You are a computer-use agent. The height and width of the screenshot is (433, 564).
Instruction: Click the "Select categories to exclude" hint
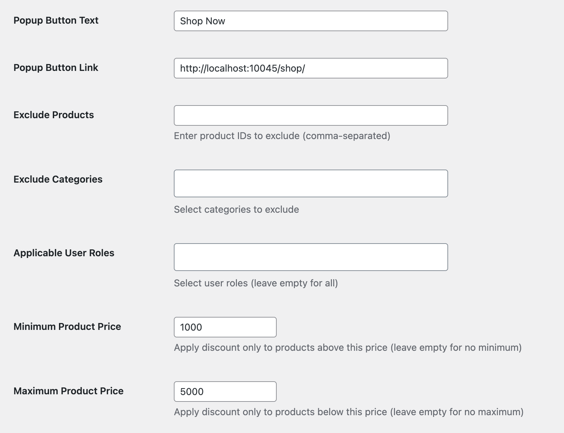click(x=236, y=209)
